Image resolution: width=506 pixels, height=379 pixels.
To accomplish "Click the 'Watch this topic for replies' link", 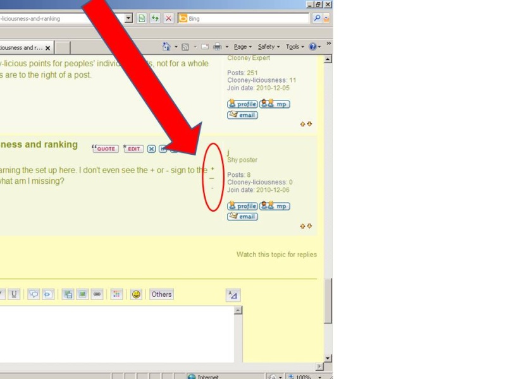I will tap(276, 255).
